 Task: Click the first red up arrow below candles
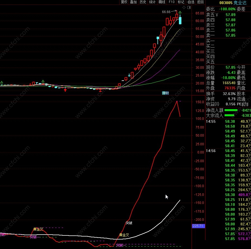tap(65, 90)
